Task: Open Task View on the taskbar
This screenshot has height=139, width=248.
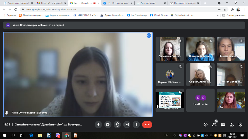Action: (22, 135)
